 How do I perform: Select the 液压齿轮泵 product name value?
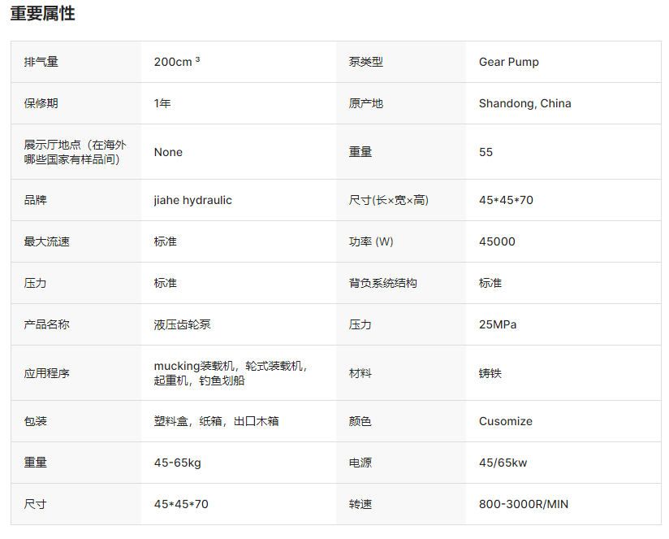pos(182,324)
